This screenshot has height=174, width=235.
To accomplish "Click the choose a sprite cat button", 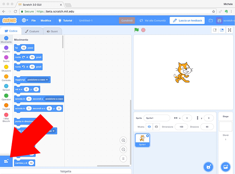I will tap(209, 167).
